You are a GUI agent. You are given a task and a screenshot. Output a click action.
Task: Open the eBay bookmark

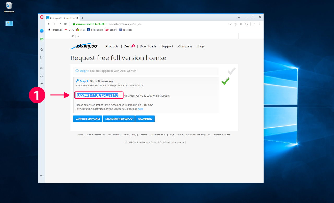pyautogui.click(x=81, y=30)
